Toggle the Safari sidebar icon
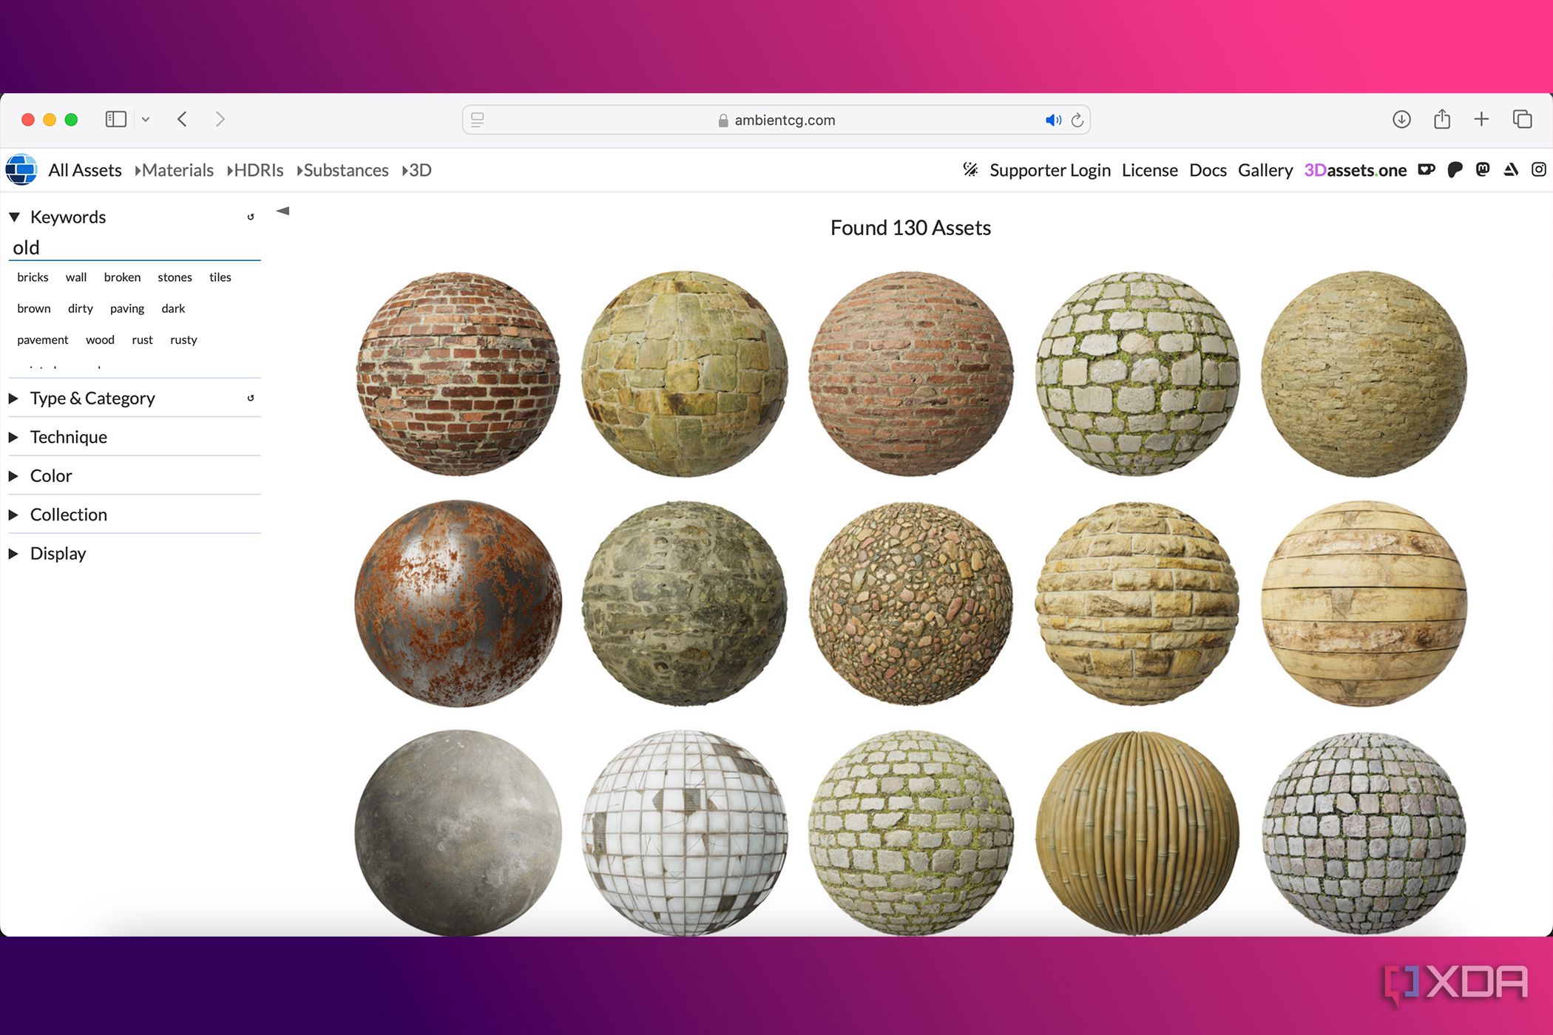Viewport: 1553px width, 1035px height. click(x=116, y=119)
